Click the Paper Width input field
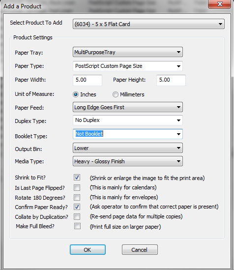The width and height of the screenshot is (234, 270). pos(88,80)
